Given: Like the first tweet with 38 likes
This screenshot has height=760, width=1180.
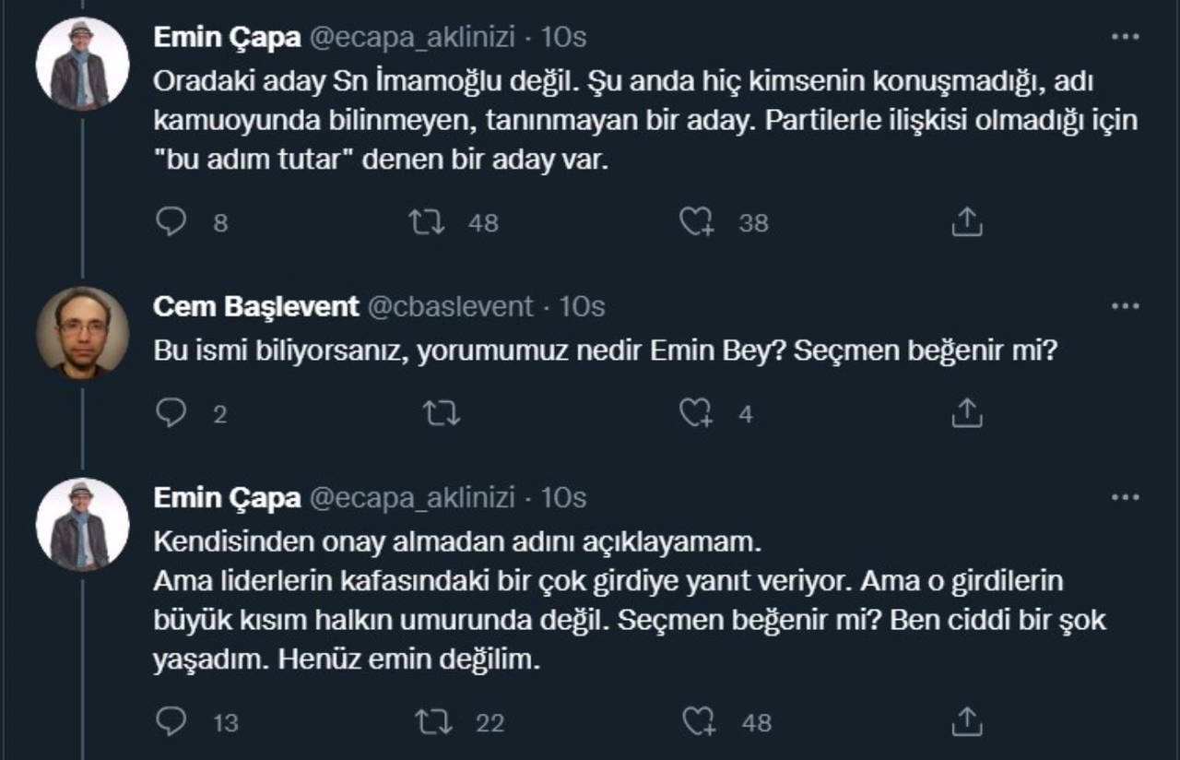Looking at the screenshot, I should coord(696,222).
